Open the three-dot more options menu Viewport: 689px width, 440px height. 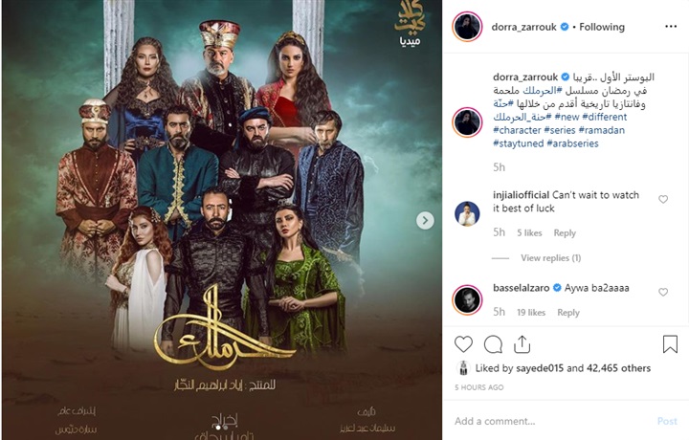click(x=671, y=27)
